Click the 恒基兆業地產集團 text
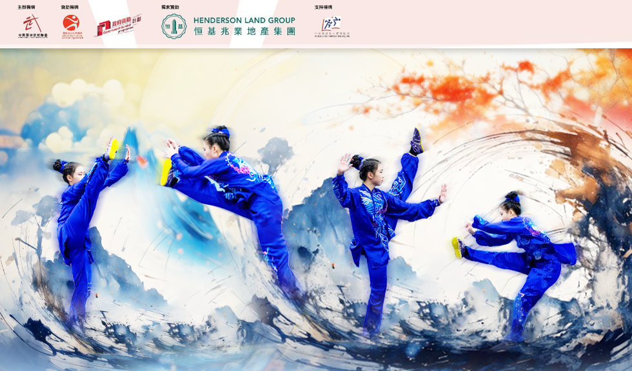Viewport: 632px width, 371px height. click(x=244, y=32)
